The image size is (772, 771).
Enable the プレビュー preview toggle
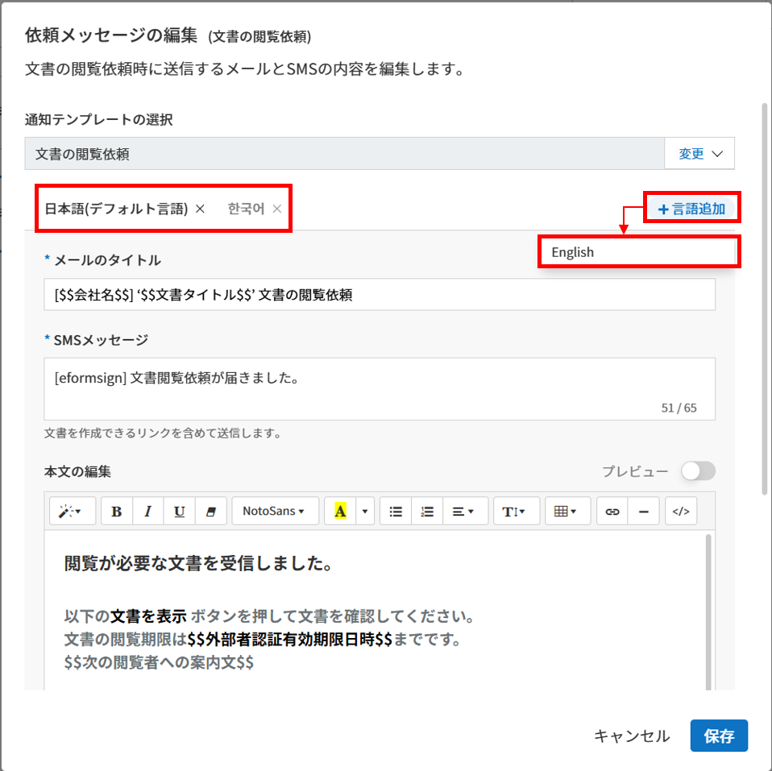[x=698, y=471]
